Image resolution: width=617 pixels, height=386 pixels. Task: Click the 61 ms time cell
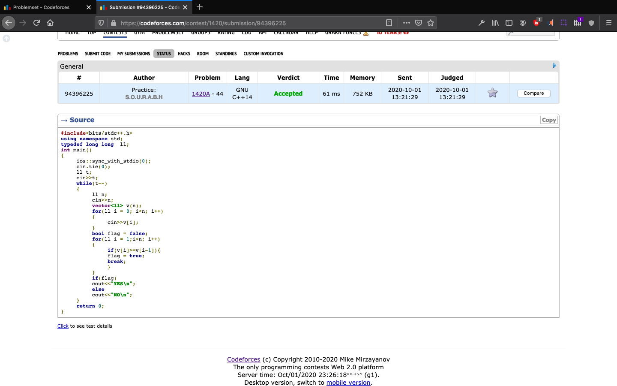[x=331, y=93]
